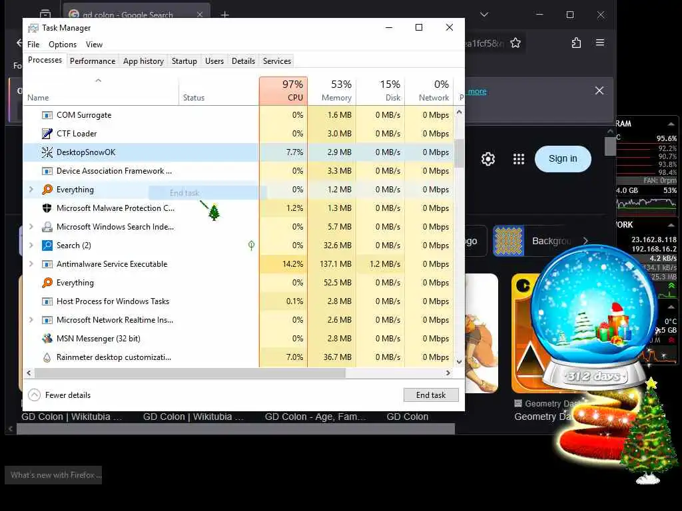The height and width of the screenshot is (511, 682).
Task: Select the gd colon Google Search tab
Action: click(137, 15)
